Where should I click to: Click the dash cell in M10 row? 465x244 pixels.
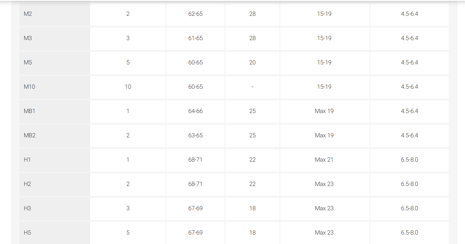[252, 87]
